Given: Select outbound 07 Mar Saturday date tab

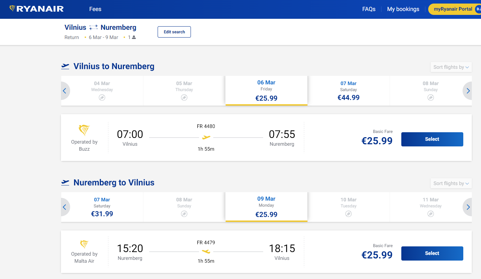Looking at the screenshot, I should (349, 91).
